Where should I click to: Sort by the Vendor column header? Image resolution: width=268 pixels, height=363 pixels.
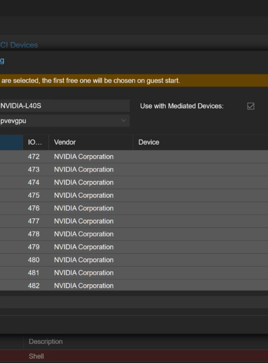tap(91, 142)
